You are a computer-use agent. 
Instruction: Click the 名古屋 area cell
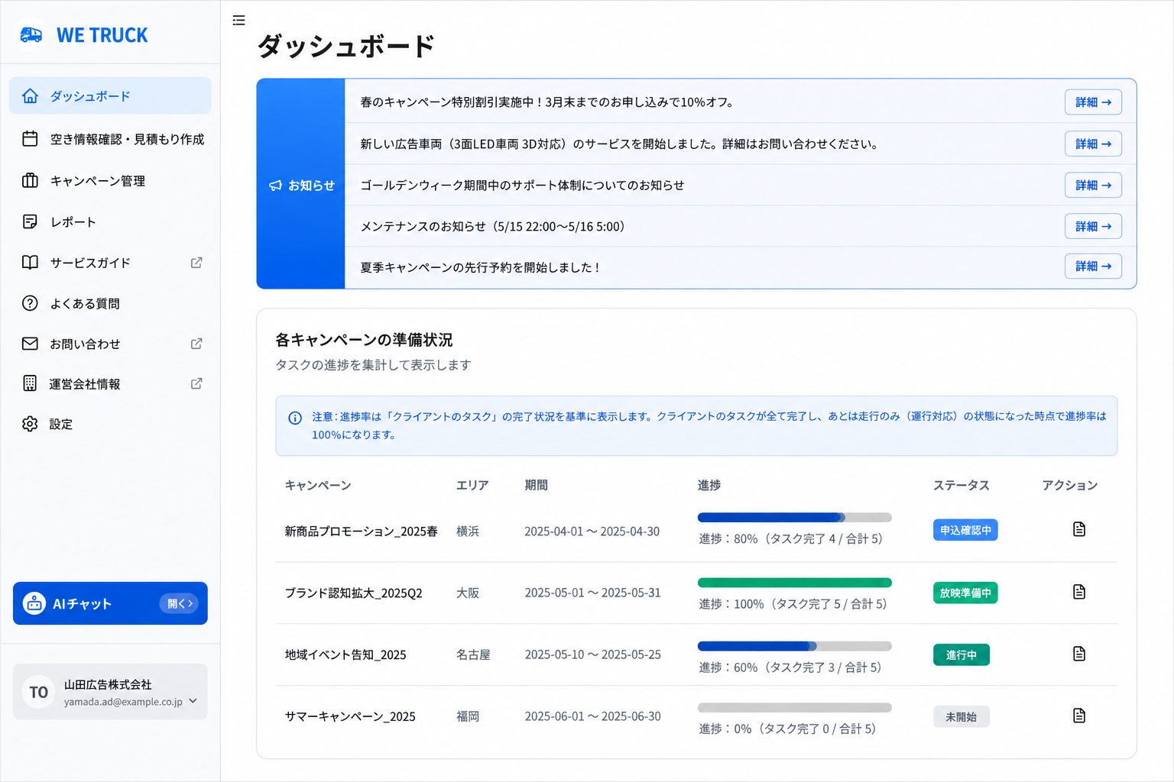[473, 655]
